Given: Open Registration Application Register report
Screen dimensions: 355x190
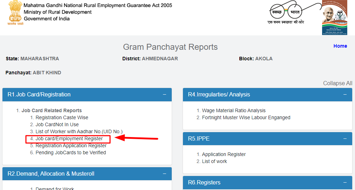Looking at the screenshot, I should [71, 145].
